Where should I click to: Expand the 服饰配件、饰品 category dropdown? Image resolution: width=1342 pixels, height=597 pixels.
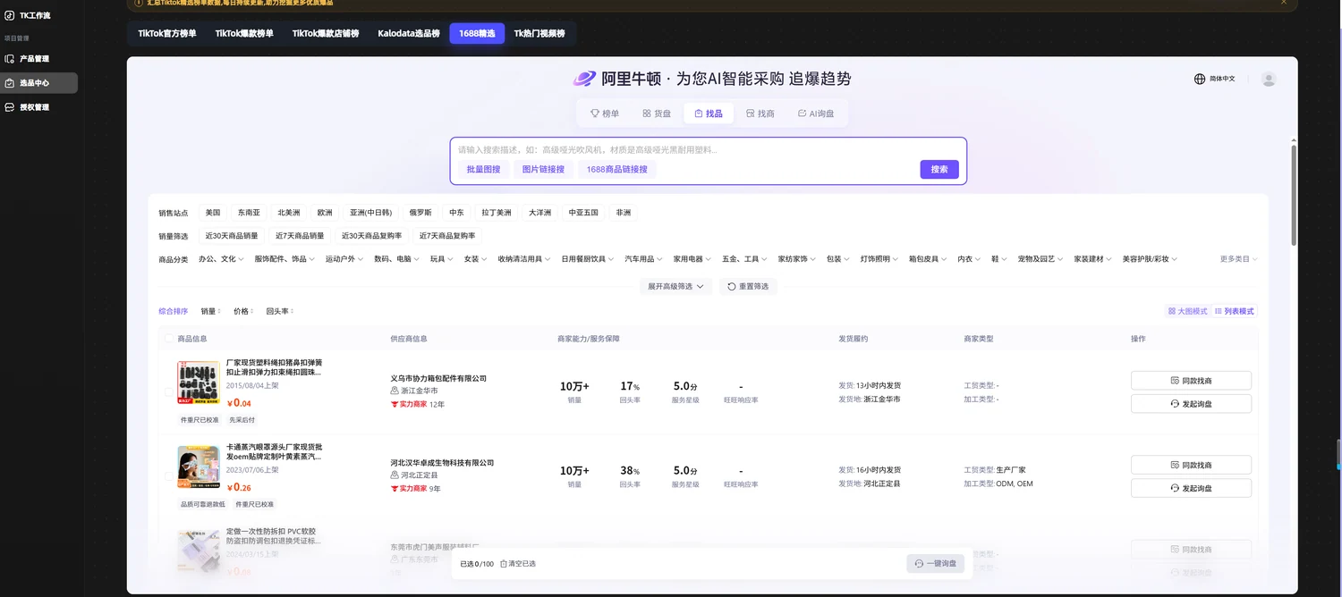pyautogui.click(x=285, y=259)
